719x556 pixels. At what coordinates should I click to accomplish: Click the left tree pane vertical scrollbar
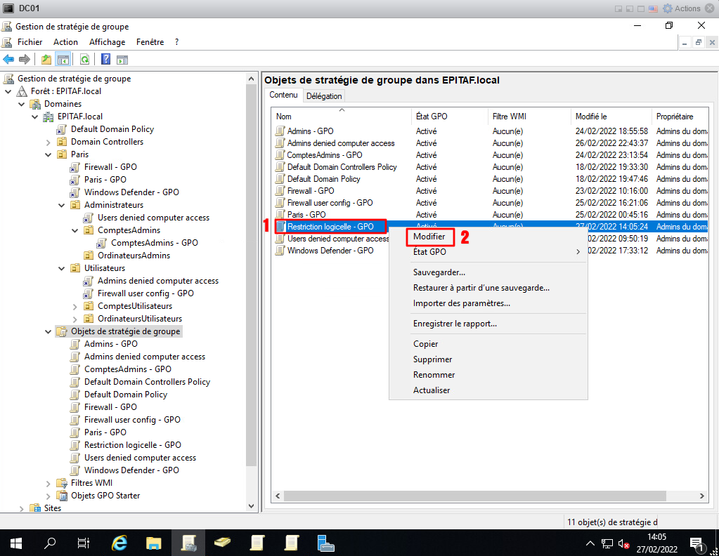(252, 281)
